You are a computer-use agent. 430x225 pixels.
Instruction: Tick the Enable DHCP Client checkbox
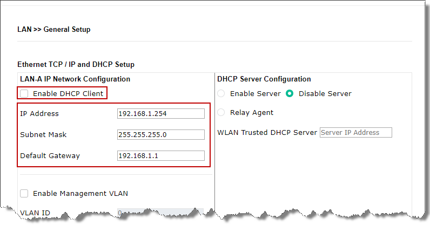tap(24, 94)
